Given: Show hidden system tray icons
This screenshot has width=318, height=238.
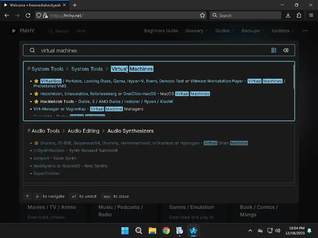Looking at the screenshot, I should (250, 231).
